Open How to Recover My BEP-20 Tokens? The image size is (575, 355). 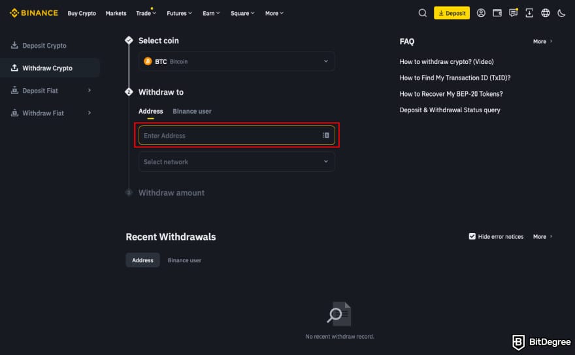[451, 94]
